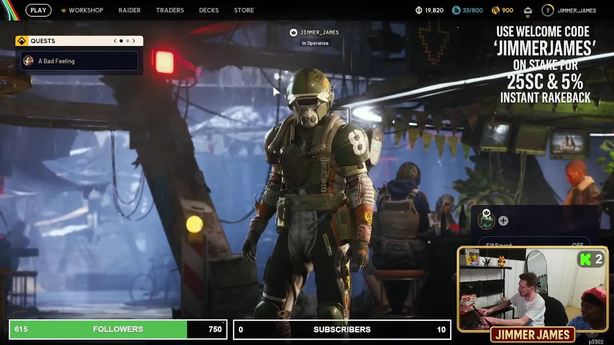614x345 pixels.
Task: Open the Traders tab
Action: (170, 10)
